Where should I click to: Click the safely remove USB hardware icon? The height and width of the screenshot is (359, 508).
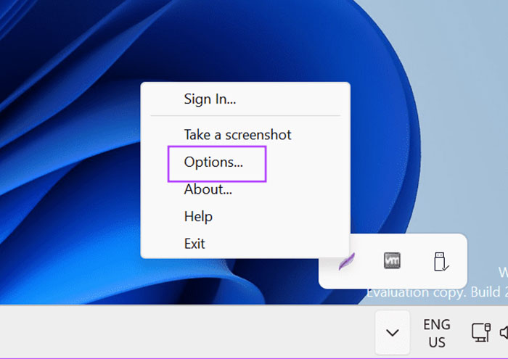coord(441,262)
